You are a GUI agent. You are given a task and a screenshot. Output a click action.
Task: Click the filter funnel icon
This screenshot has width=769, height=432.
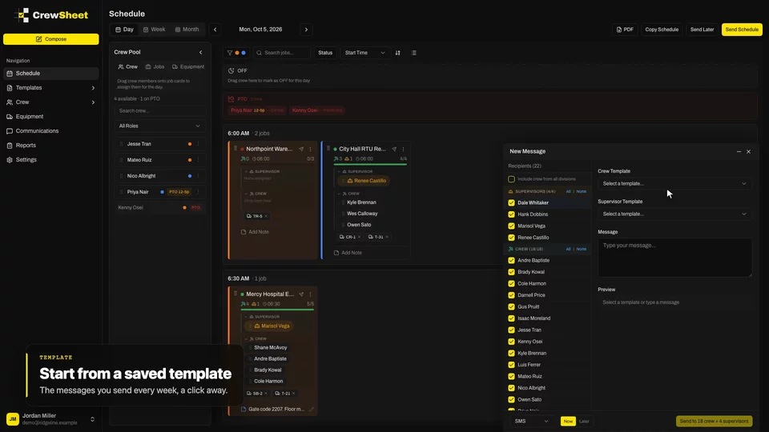[x=230, y=53]
